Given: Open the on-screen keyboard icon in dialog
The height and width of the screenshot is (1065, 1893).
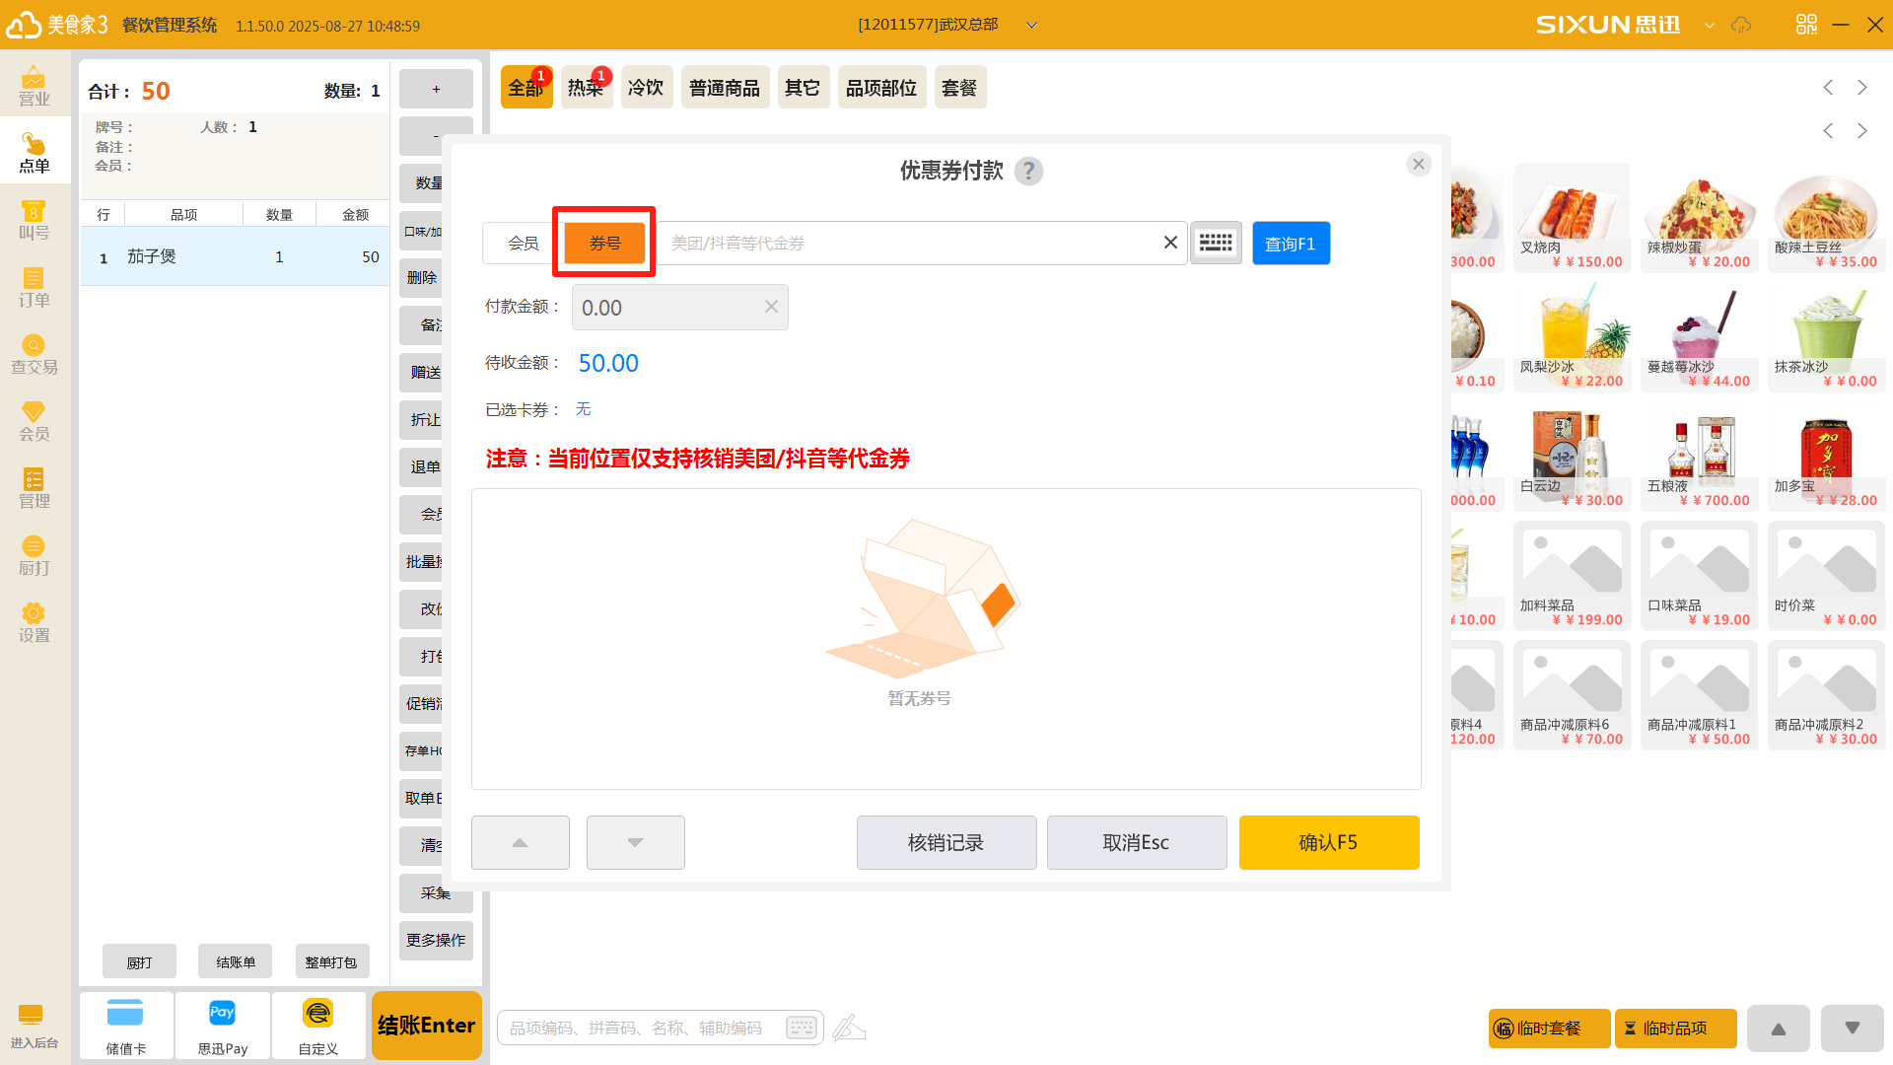Looking at the screenshot, I should click(x=1216, y=243).
